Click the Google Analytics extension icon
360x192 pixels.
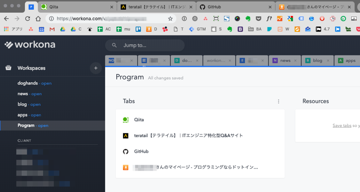click(280, 19)
